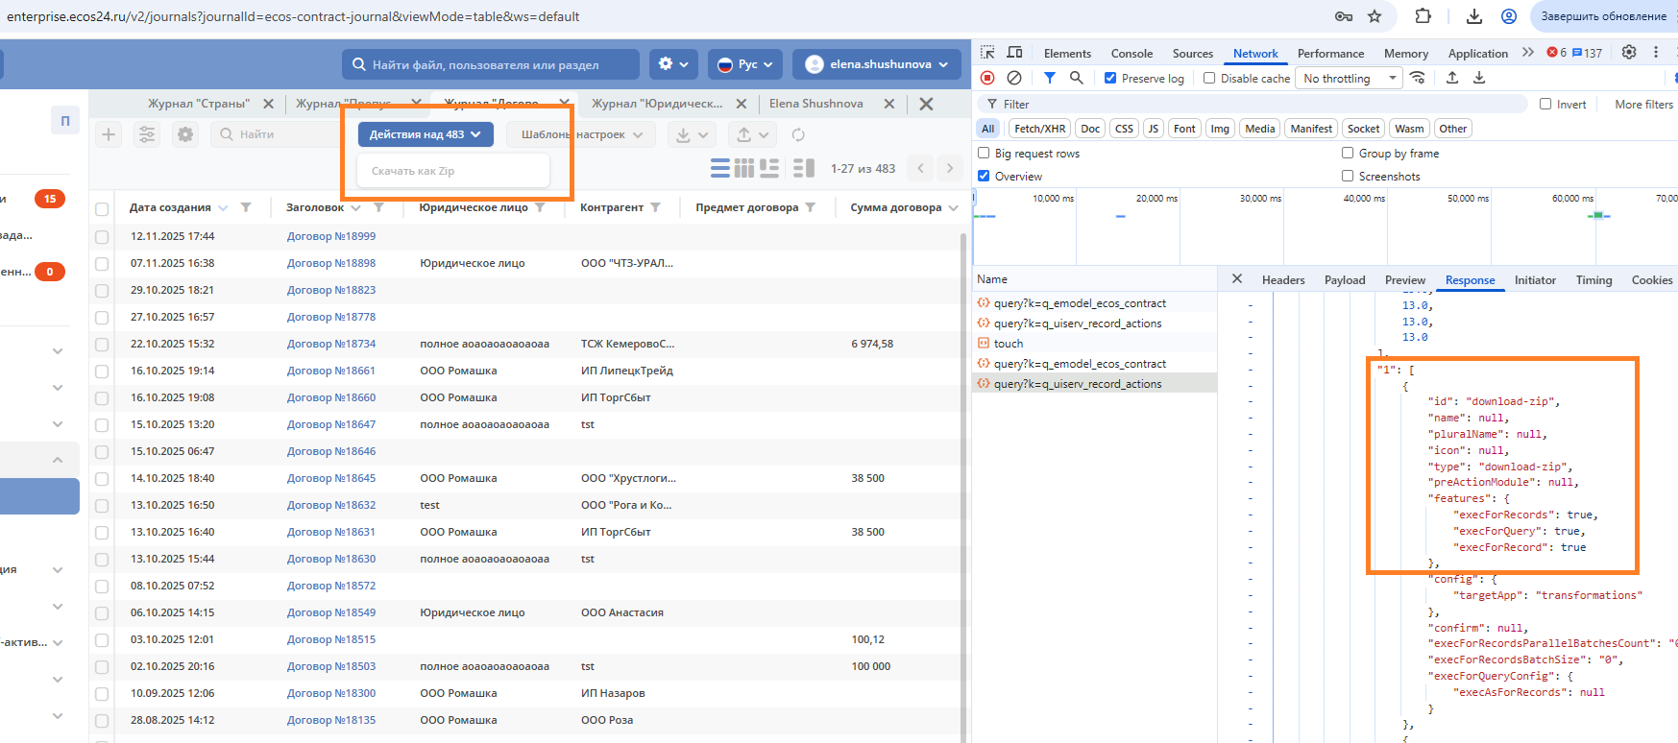Viewport: 1678px width, 743px height.
Task: Enable the Disable cache checkbox
Action: (1209, 79)
